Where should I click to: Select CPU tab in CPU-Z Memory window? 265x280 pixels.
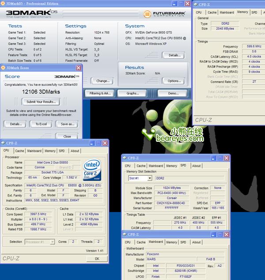click(x=199, y=12)
